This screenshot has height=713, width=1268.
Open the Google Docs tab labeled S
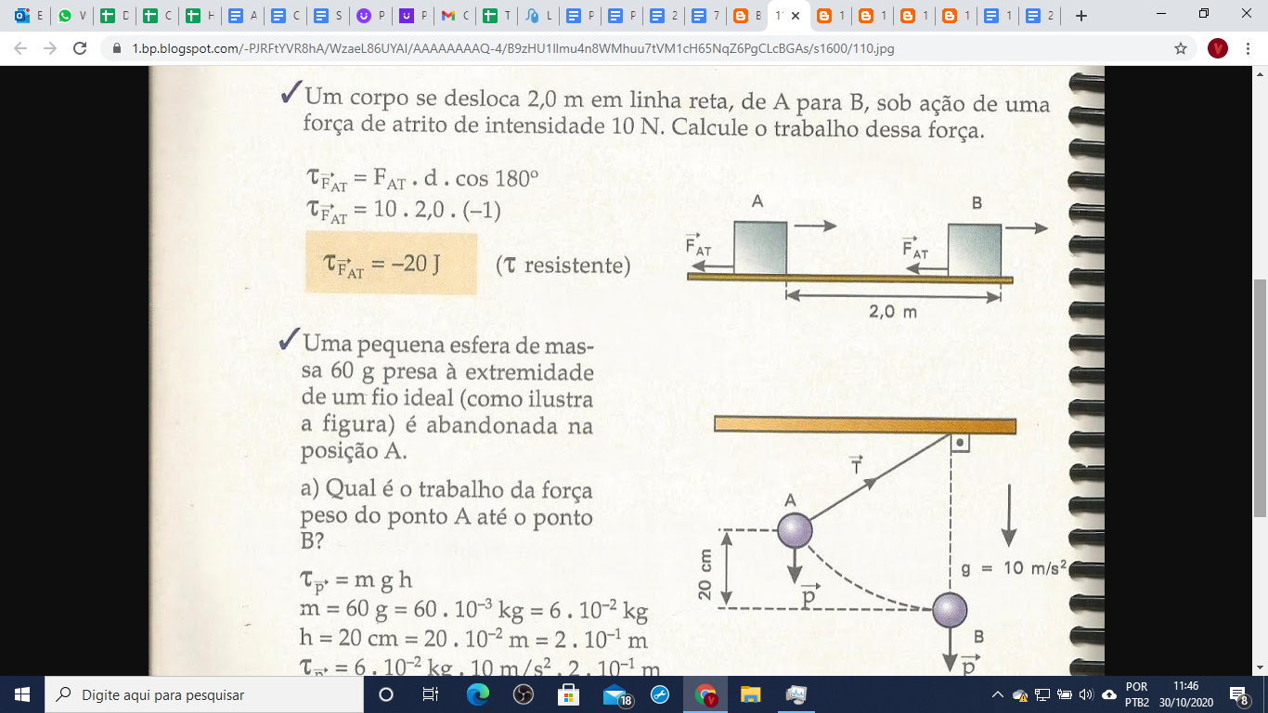(x=327, y=16)
